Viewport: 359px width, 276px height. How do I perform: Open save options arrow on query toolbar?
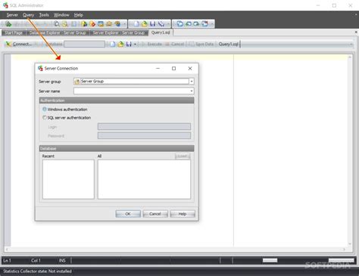pos(135,45)
